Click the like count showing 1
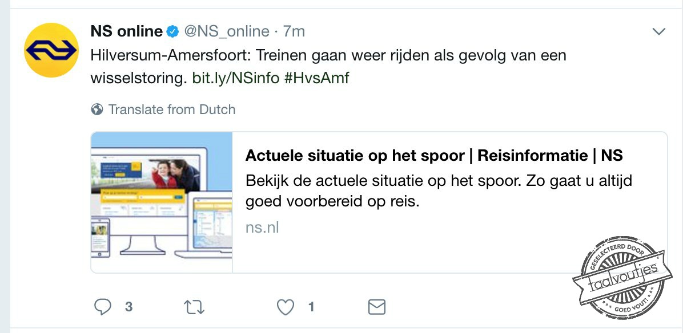Viewport: 683px width, 333px height. [311, 307]
